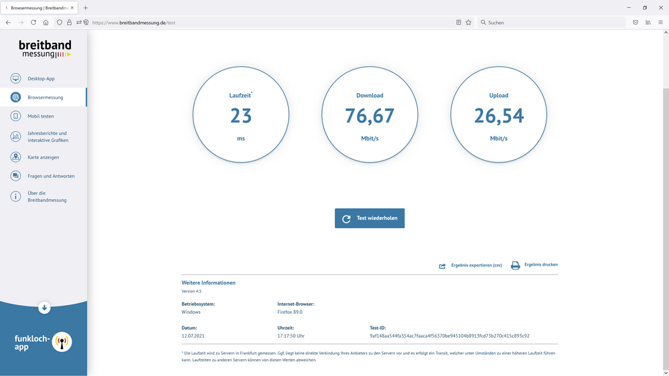Click the funkloch-app banner text
The height and width of the screenshot is (376, 669).
pos(32,343)
